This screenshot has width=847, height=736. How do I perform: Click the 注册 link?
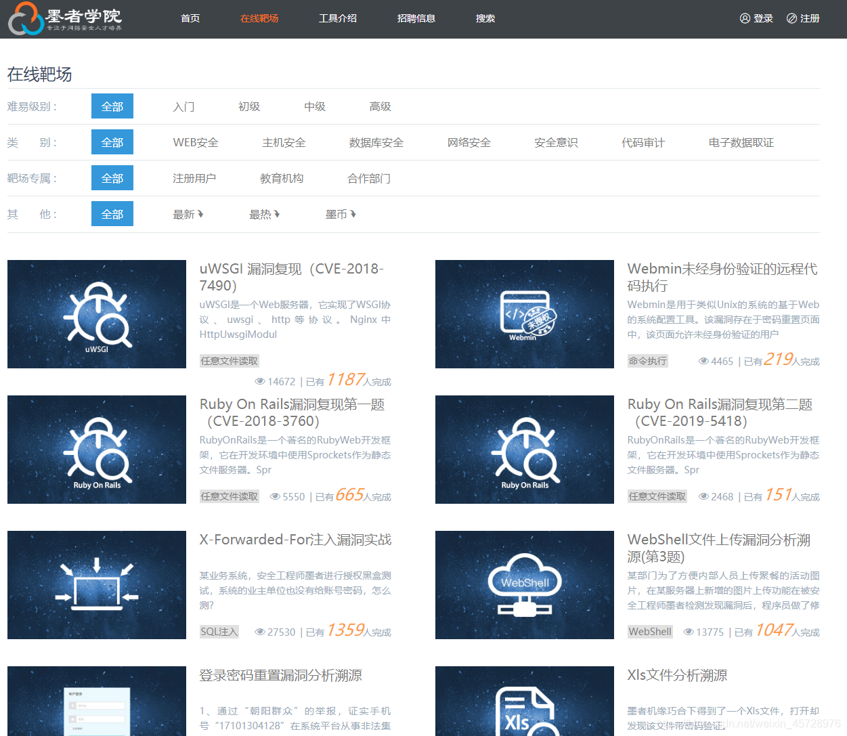pyautogui.click(x=810, y=18)
